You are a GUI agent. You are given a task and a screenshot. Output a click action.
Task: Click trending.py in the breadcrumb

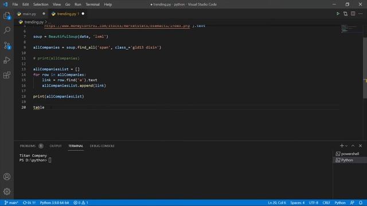pos(34,22)
